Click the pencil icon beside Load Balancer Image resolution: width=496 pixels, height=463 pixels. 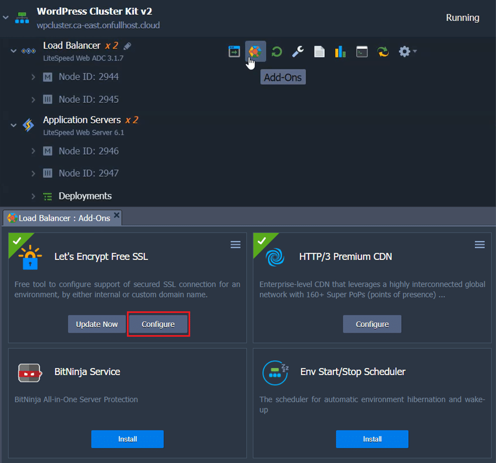click(x=127, y=46)
